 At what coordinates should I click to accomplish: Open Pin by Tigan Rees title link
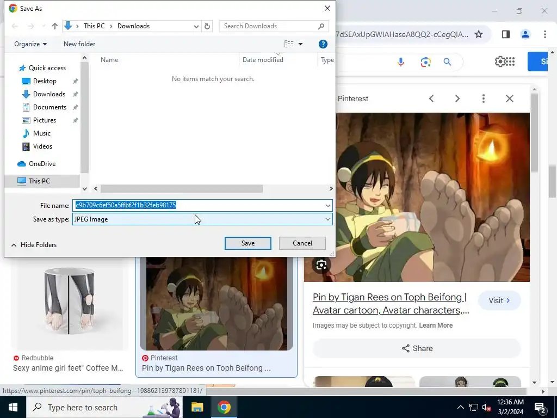[x=391, y=304]
